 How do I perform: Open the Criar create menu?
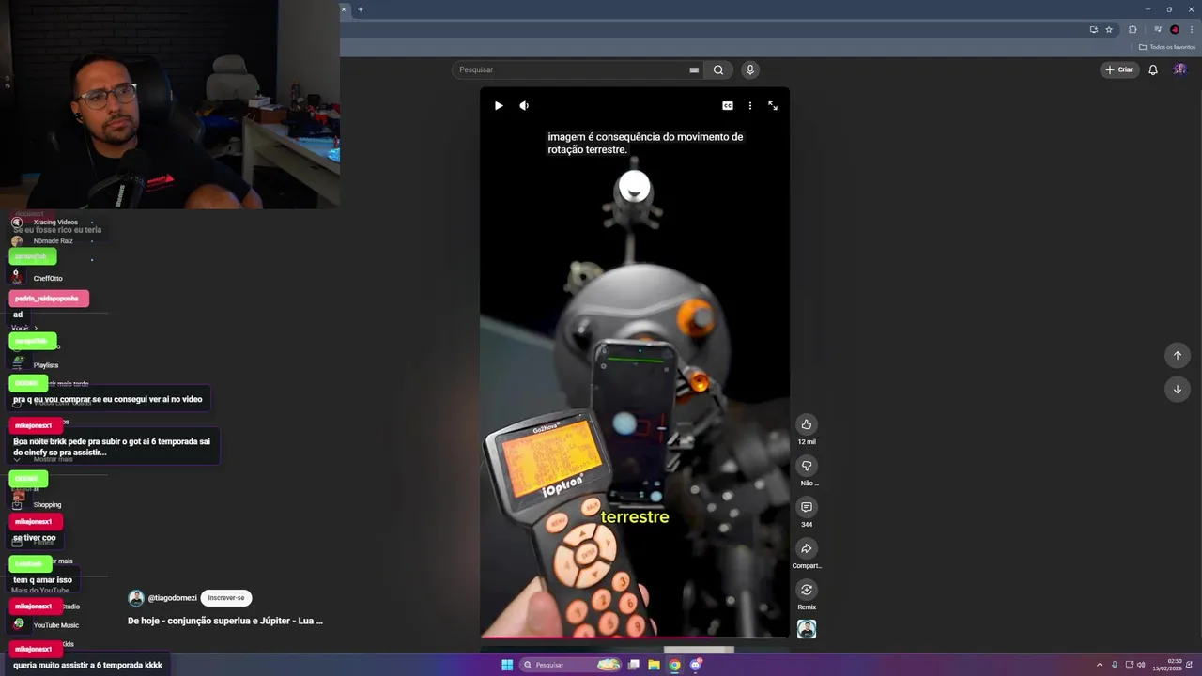pyautogui.click(x=1119, y=69)
